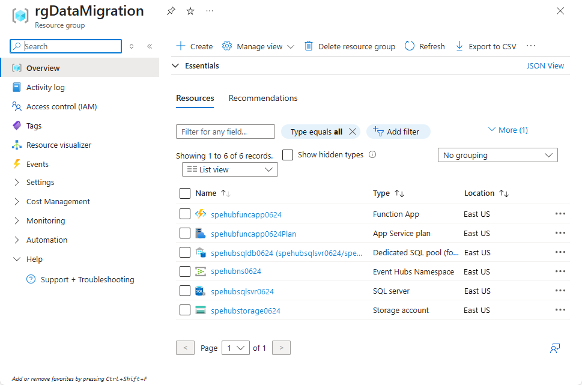Tick the select-all checkbox in header
This screenshot has width=582, height=385.
(185, 193)
